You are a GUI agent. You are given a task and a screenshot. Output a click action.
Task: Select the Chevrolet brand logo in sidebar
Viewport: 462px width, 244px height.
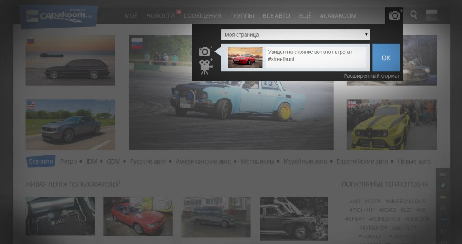[x=443, y=197]
